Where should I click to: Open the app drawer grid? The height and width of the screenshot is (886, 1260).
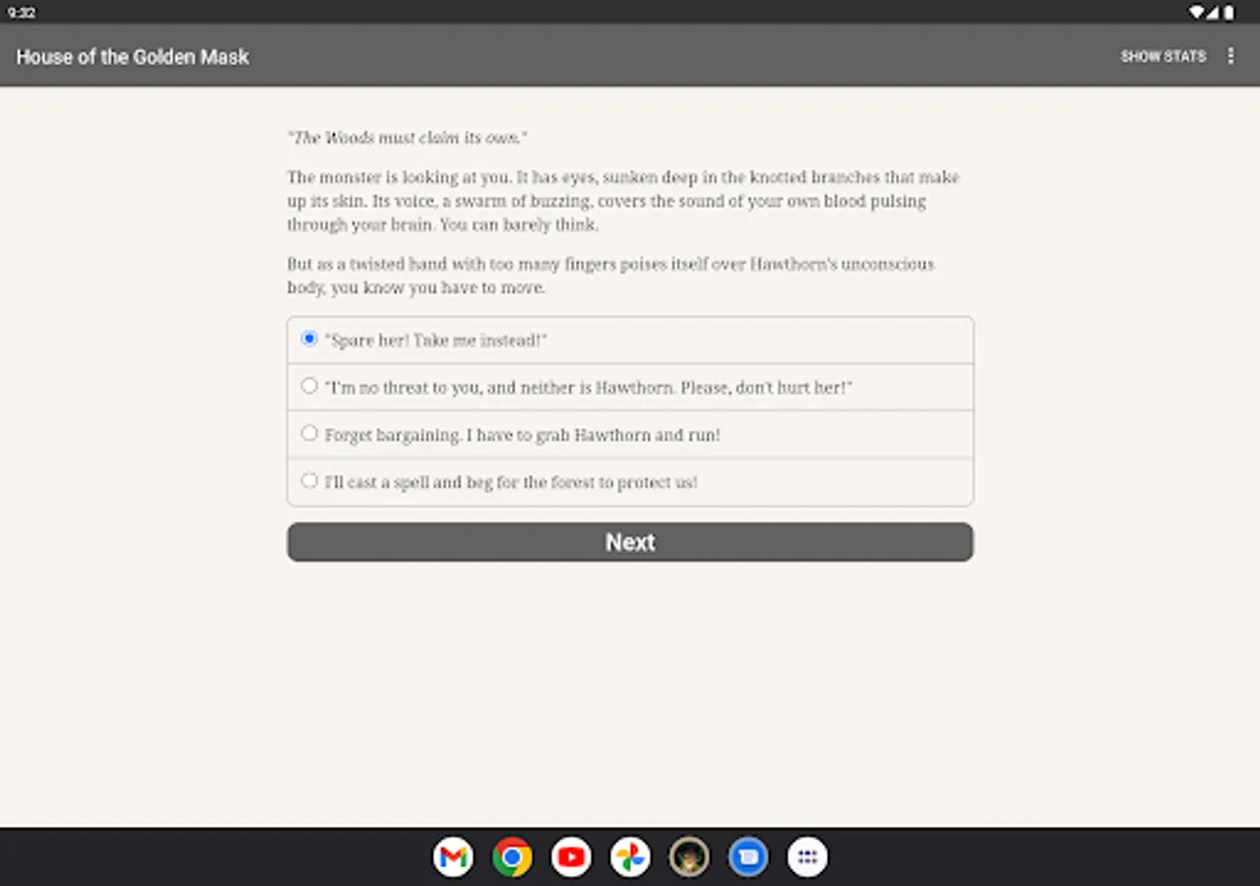(x=806, y=856)
